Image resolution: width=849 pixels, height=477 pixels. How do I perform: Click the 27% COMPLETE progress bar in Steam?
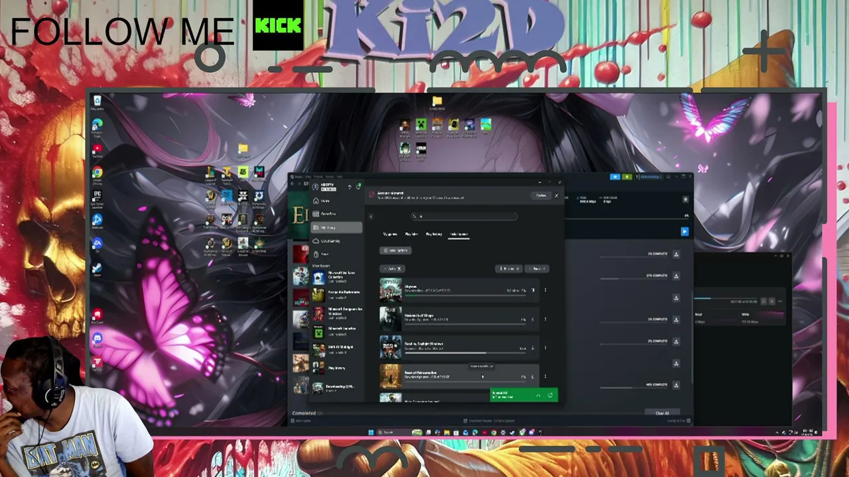tap(633, 279)
